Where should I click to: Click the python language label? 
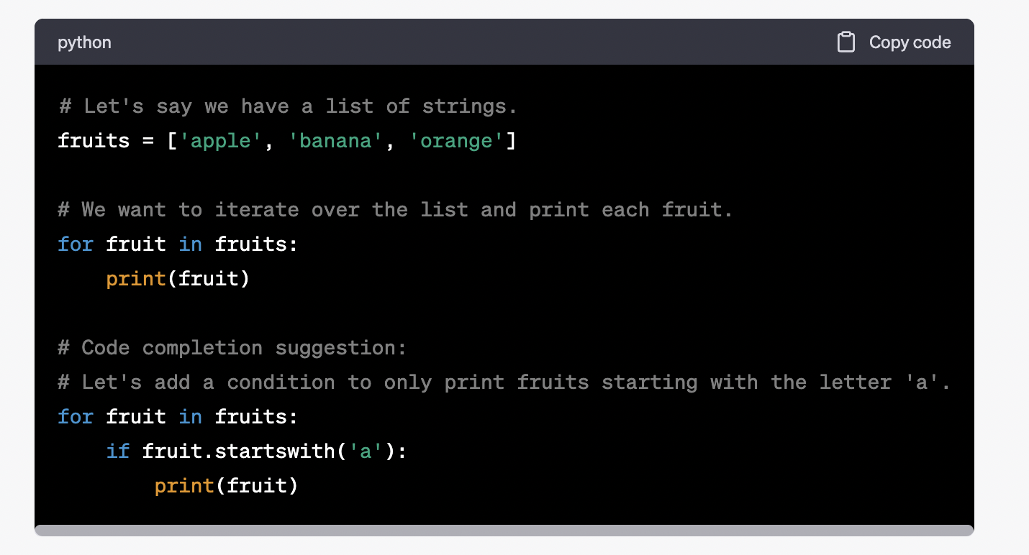[x=84, y=42]
